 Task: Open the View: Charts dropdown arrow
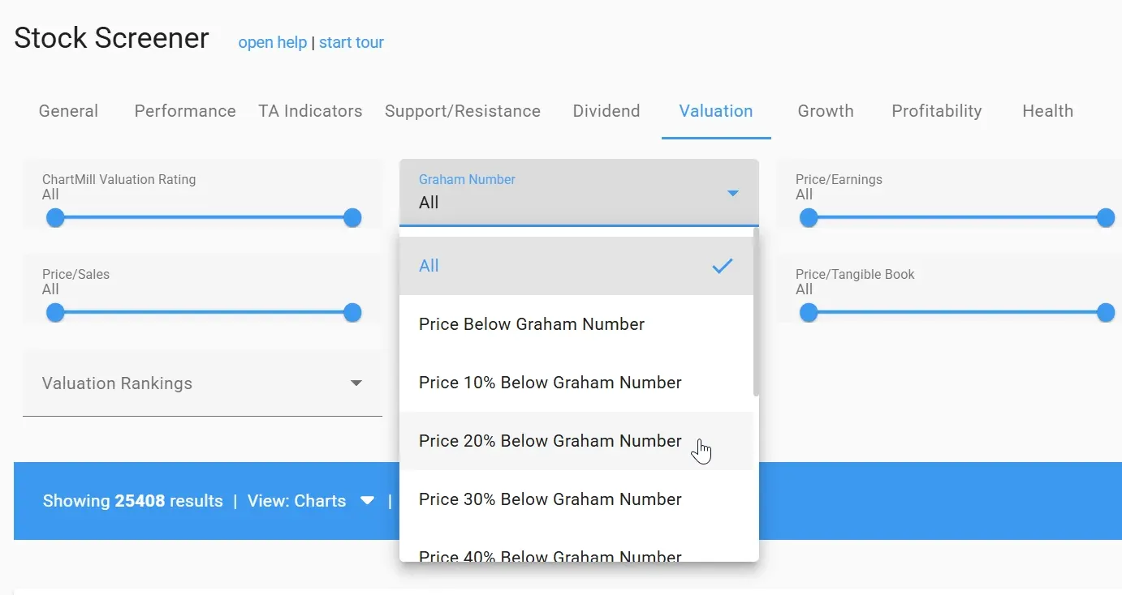pyautogui.click(x=367, y=500)
